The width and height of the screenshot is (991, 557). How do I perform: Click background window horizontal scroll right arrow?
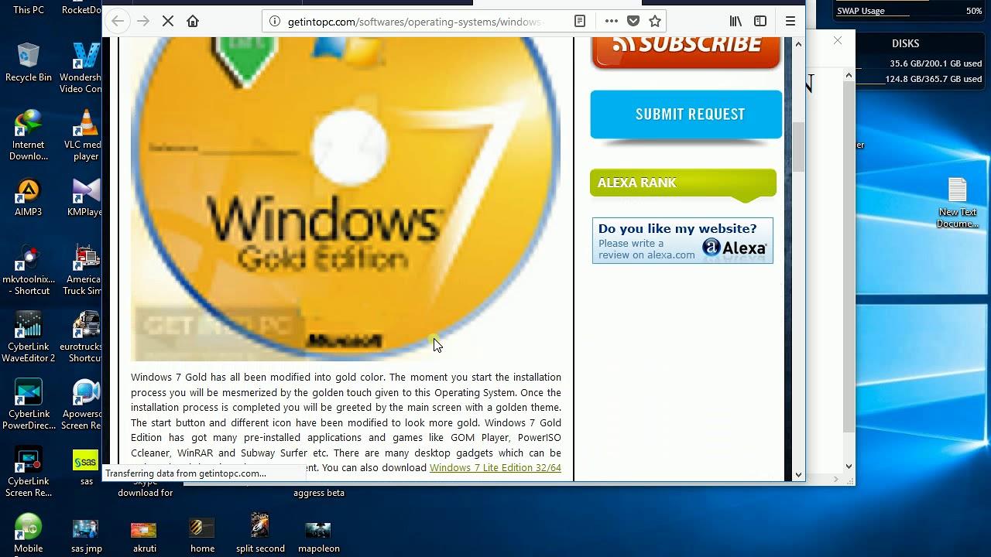click(x=835, y=480)
